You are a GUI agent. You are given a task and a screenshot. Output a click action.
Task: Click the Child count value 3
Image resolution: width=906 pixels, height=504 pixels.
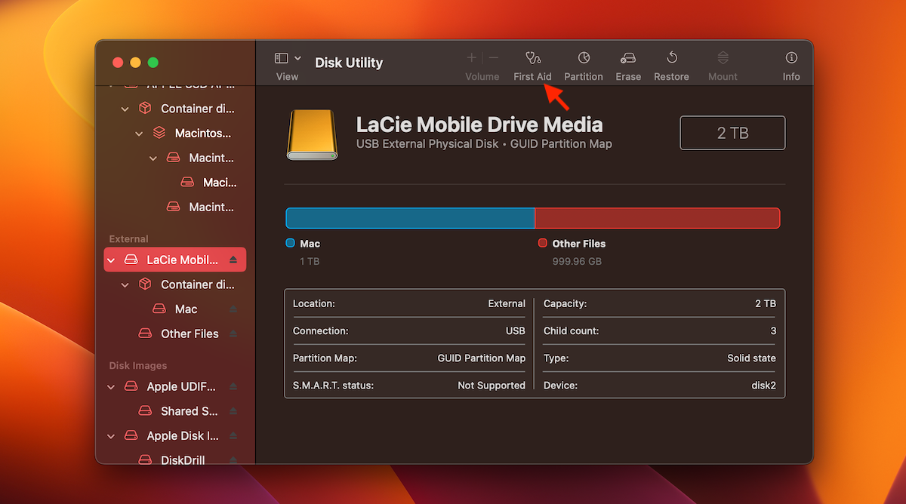pos(773,331)
